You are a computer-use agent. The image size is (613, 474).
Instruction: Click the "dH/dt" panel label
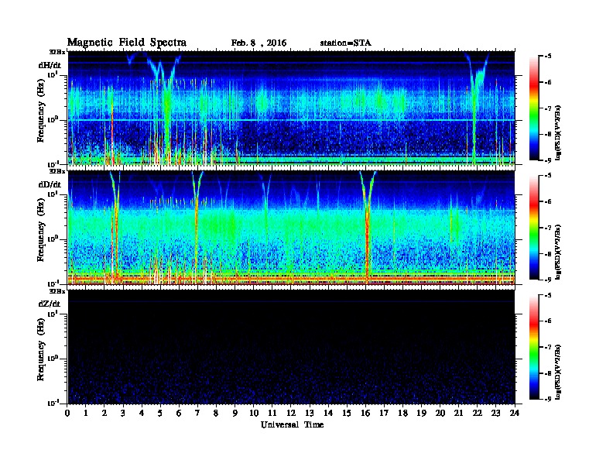pyautogui.click(x=50, y=65)
